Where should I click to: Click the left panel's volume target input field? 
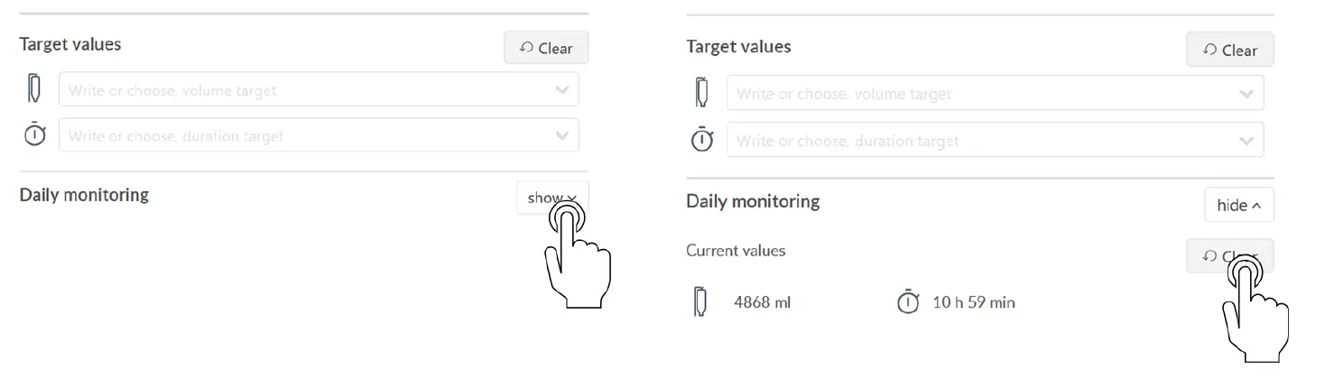298,89
